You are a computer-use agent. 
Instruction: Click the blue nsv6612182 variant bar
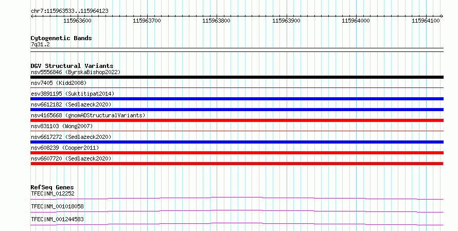tap(237, 110)
